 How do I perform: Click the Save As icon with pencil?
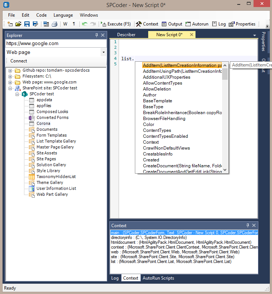pyautogui.click(x=35, y=24)
